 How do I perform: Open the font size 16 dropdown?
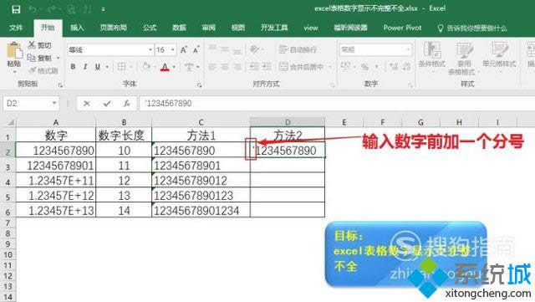[173, 50]
